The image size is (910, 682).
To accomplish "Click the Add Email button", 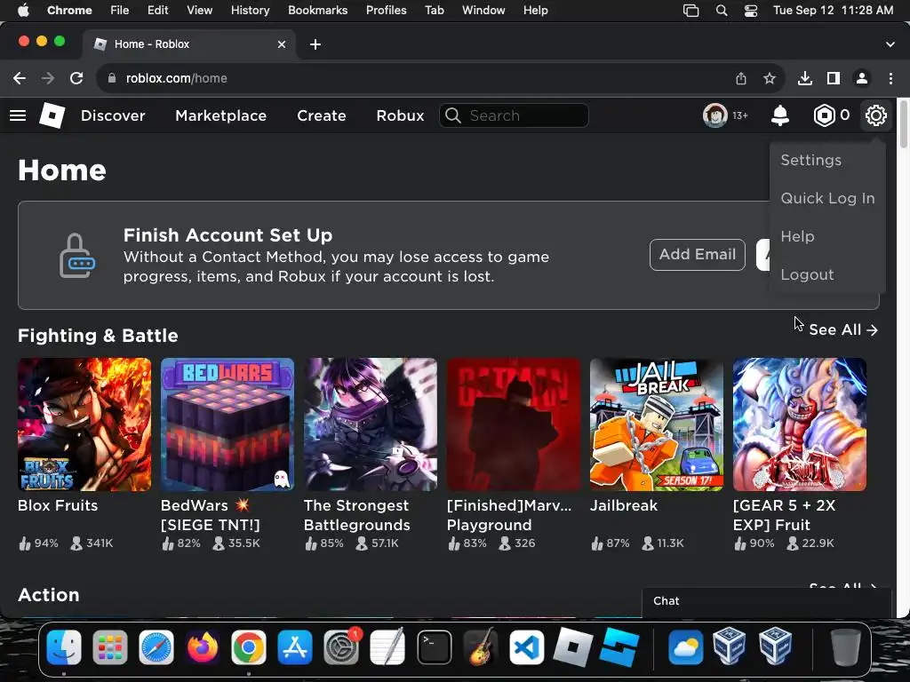I will (698, 255).
